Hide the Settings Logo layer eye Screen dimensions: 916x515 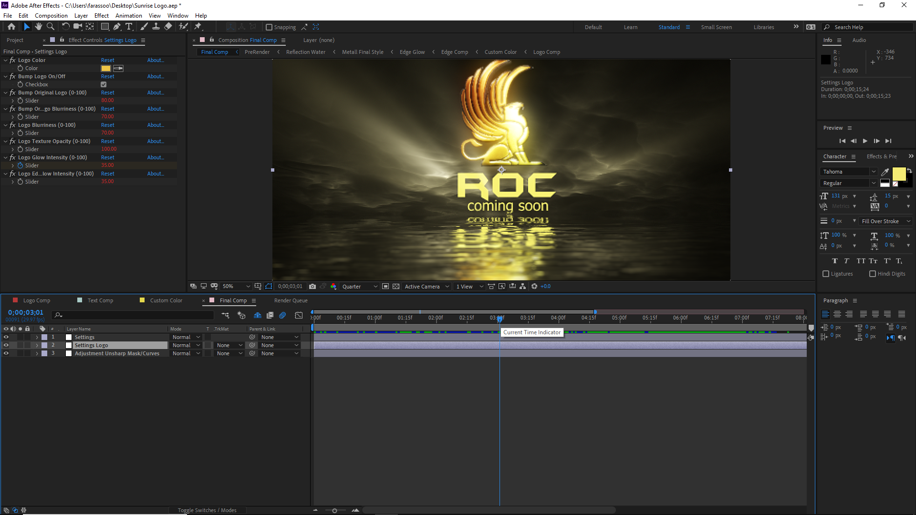[x=5, y=345]
